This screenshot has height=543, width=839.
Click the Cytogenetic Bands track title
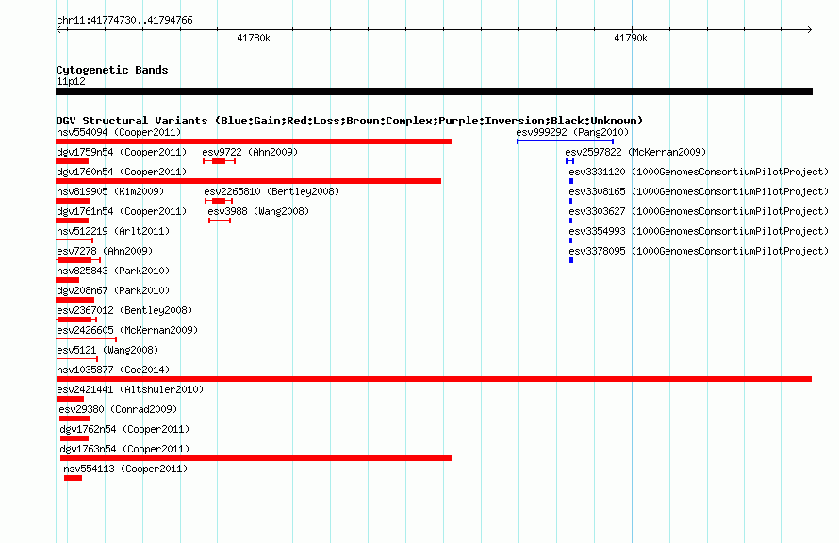(112, 70)
